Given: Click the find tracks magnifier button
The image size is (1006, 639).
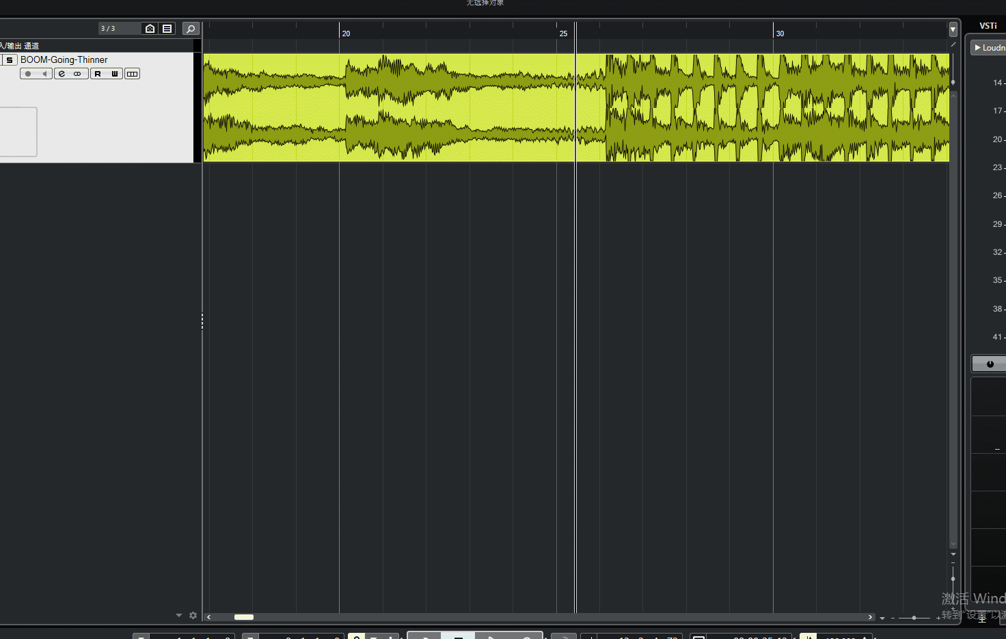Looking at the screenshot, I should tap(191, 29).
